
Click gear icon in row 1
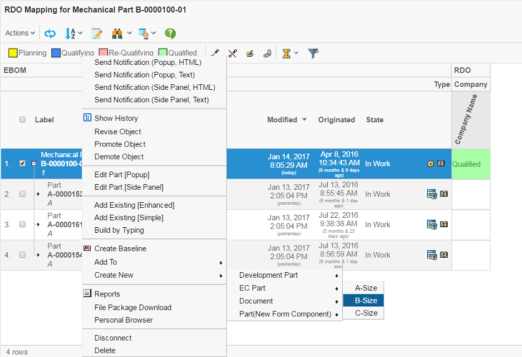(430, 164)
